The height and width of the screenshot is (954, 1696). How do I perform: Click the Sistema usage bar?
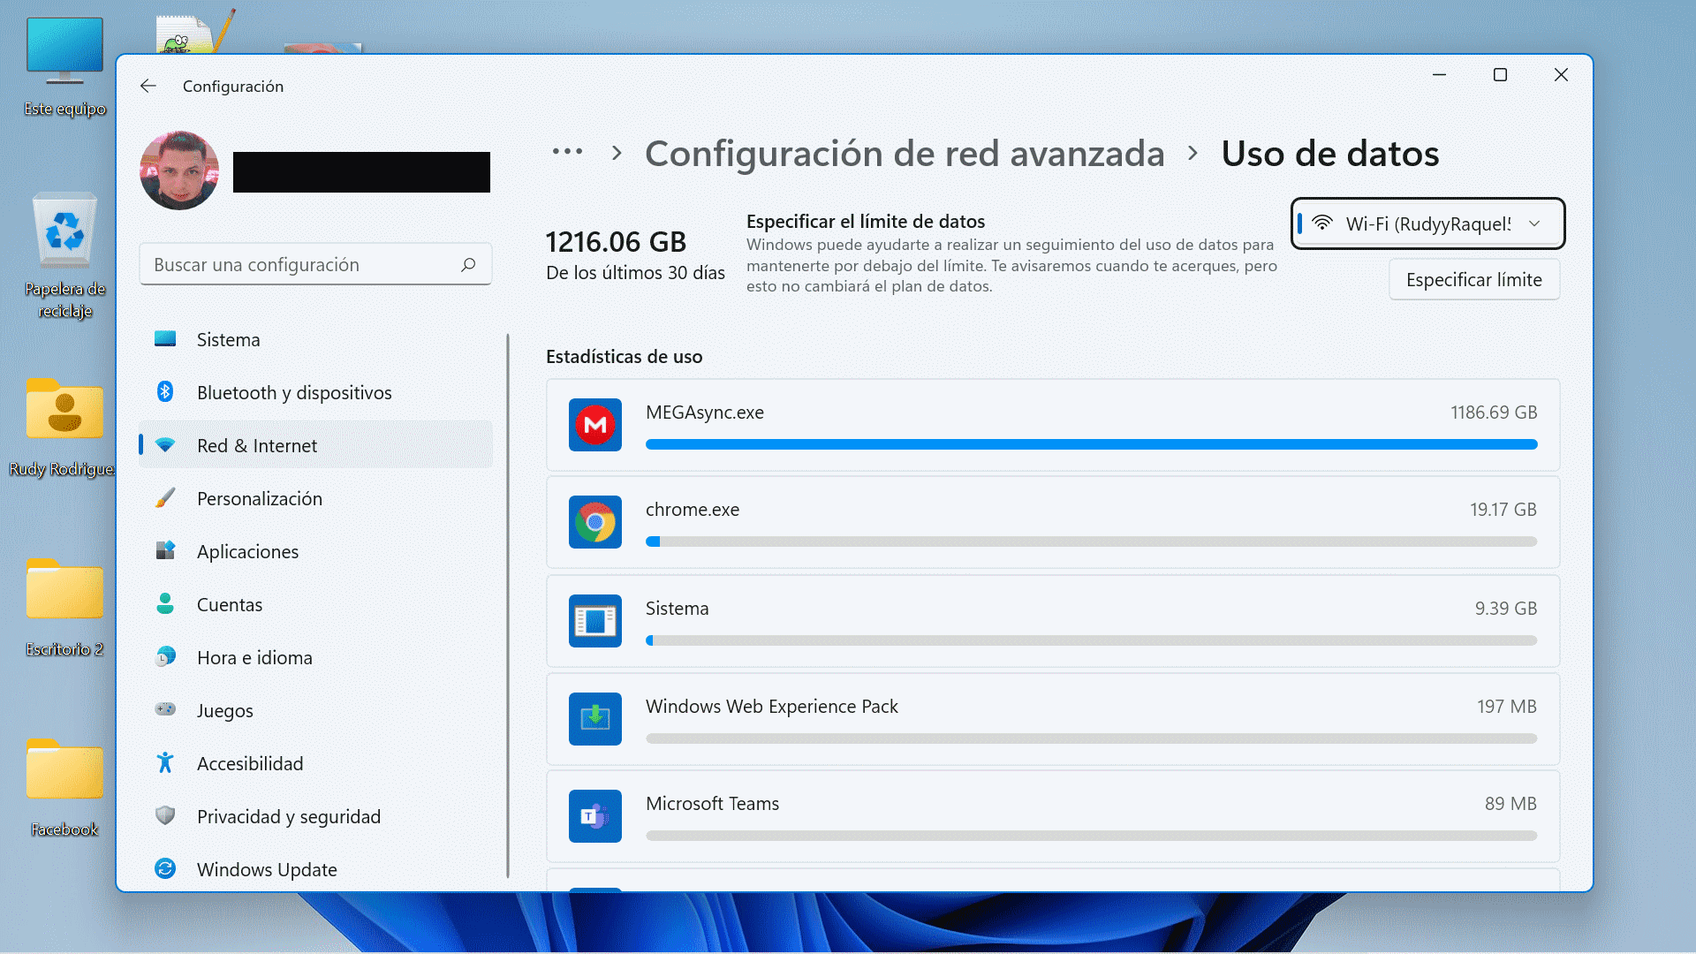(x=1091, y=640)
